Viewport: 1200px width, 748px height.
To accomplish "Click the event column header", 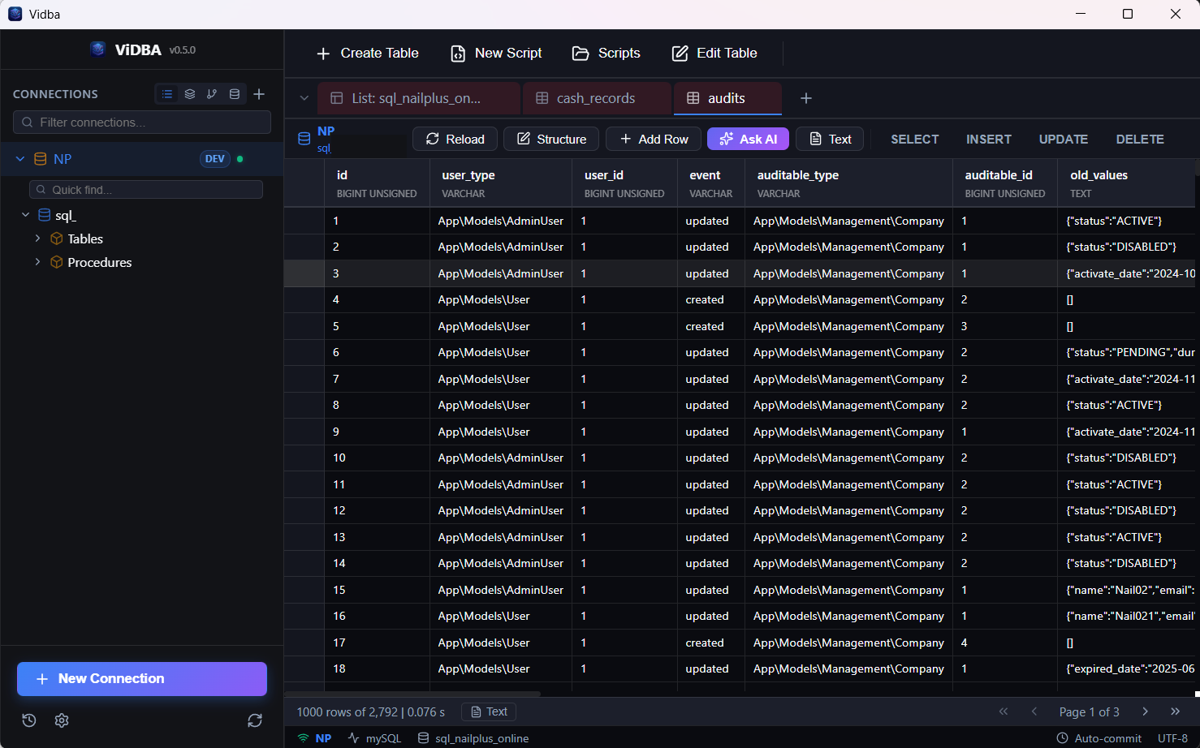I will tap(711, 183).
